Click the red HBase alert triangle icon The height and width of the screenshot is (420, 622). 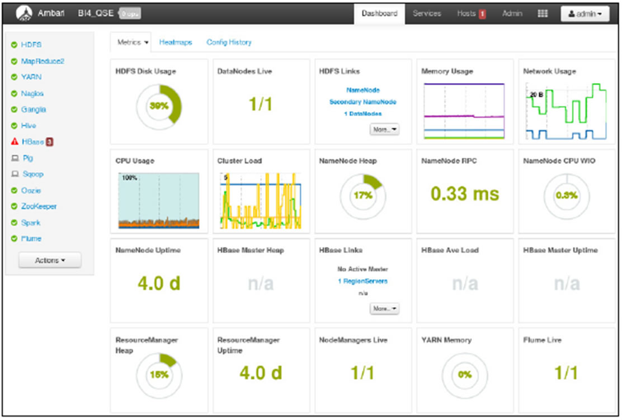coord(14,142)
